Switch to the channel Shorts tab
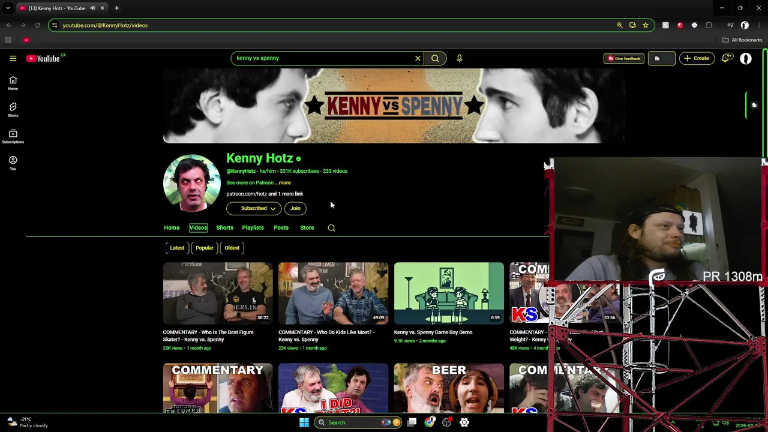 pyautogui.click(x=224, y=227)
